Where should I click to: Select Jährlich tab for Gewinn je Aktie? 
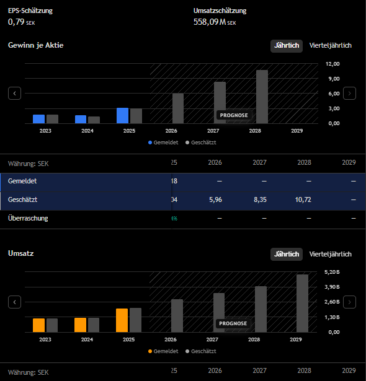[287, 46]
